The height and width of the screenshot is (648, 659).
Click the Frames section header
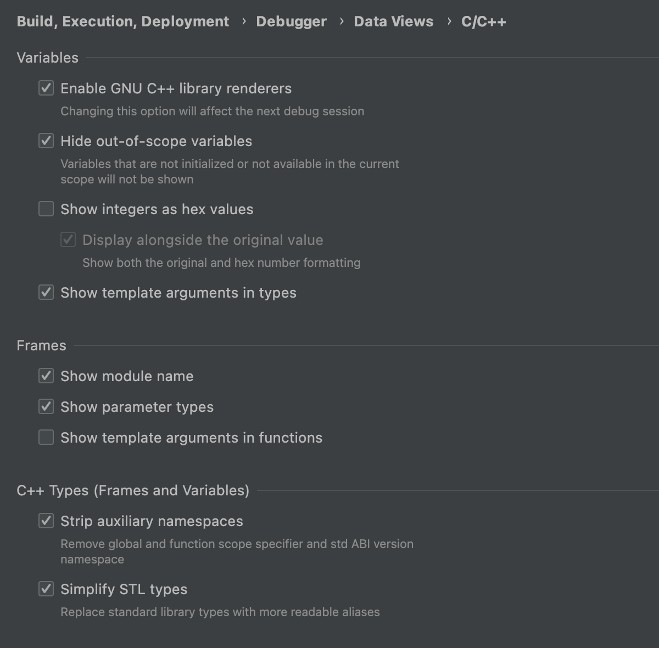pyautogui.click(x=41, y=345)
